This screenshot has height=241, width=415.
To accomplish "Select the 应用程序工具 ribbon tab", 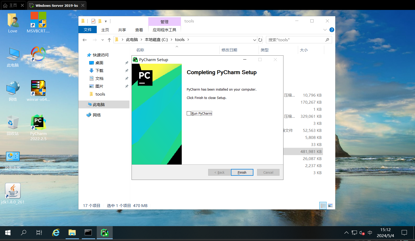I will (164, 30).
